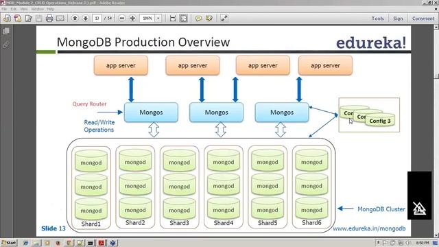Open the View menu
This screenshot has width=439, height=247.
click(x=24, y=9)
